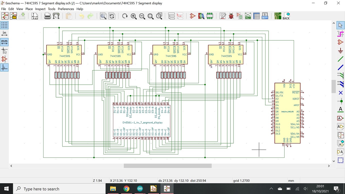The width and height of the screenshot is (345, 194).
Task: Open the symbol editor icon
Action: click(x=192, y=16)
